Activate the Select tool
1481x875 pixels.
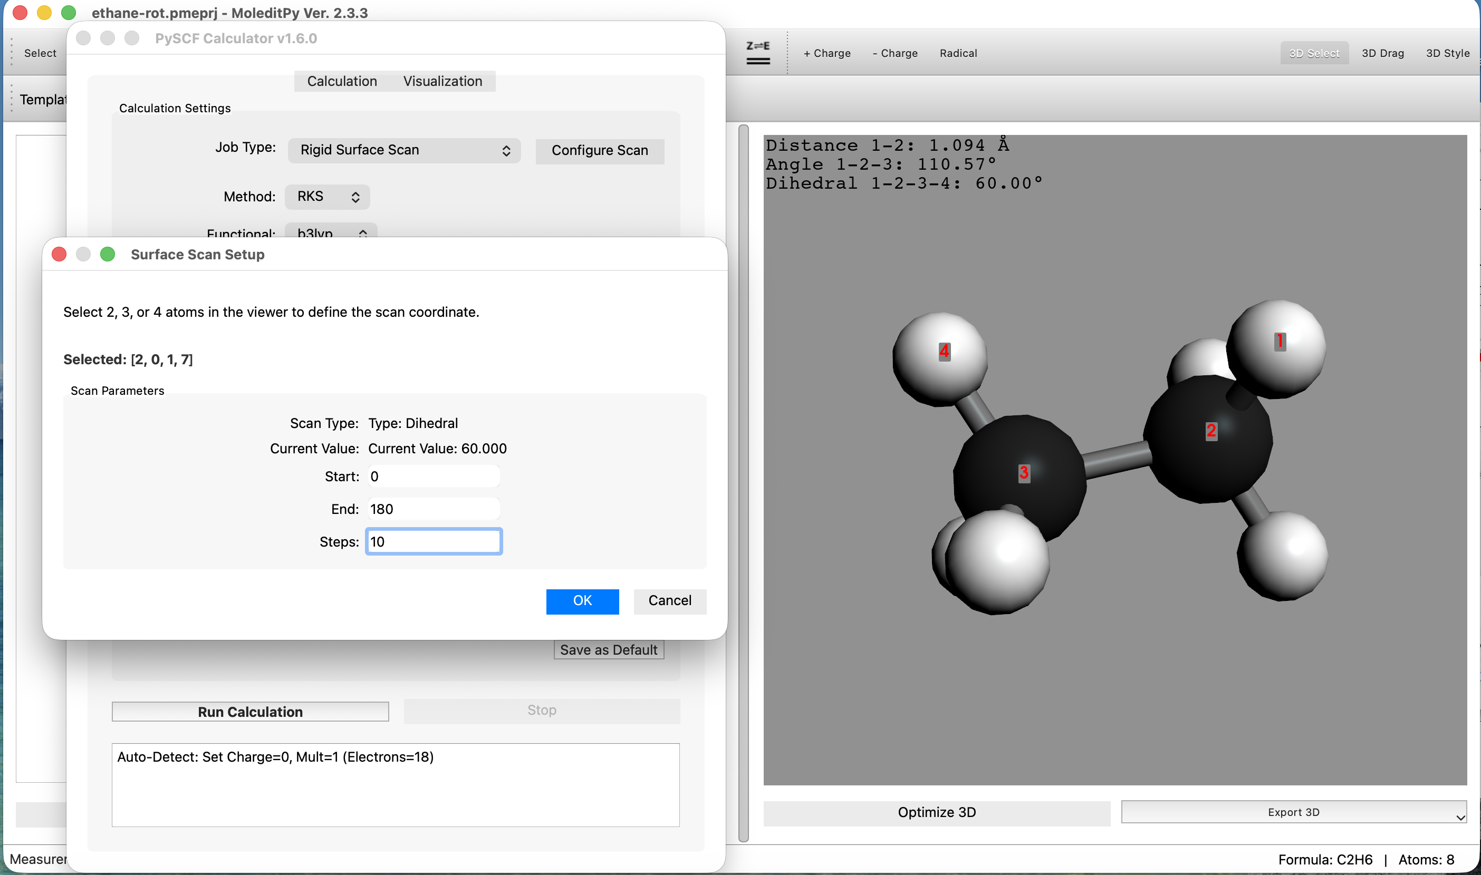click(x=40, y=53)
